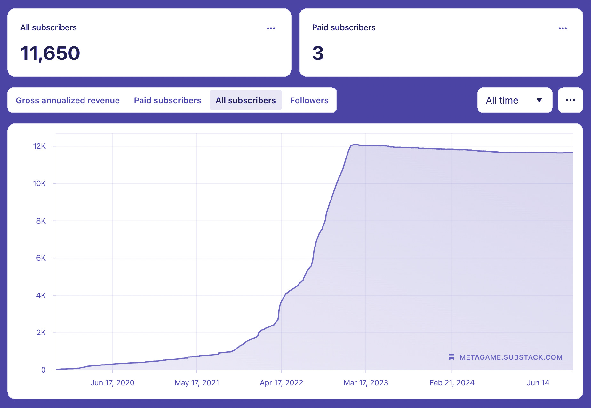Viewport: 591px width, 408px height.
Task: Click the Apr 17, 2022 axis label
Action: [282, 383]
